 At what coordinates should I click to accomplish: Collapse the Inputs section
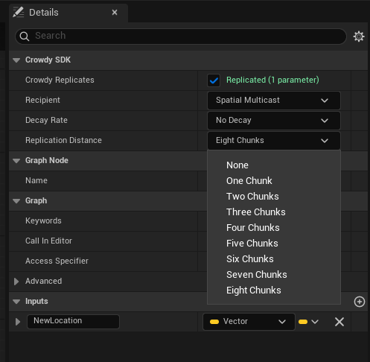coord(16,302)
